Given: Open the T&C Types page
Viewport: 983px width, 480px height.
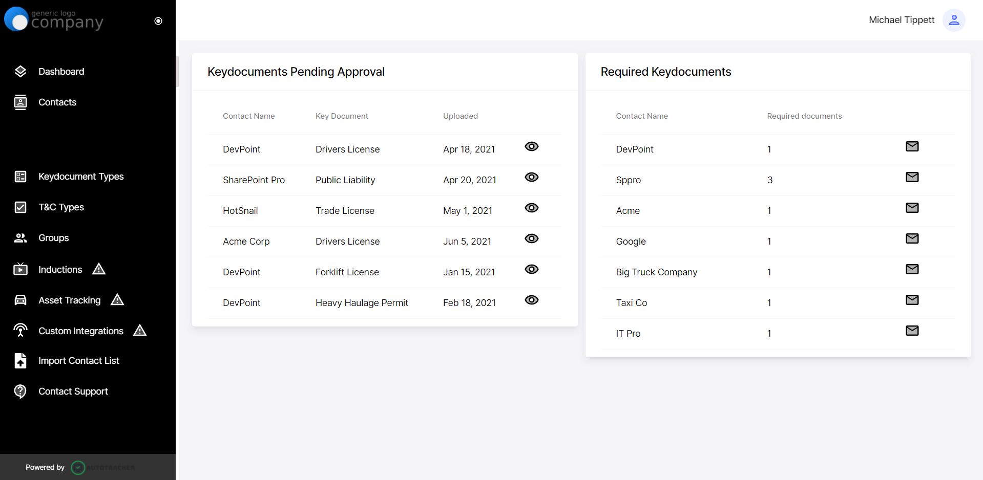Looking at the screenshot, I should coord(61,207).
